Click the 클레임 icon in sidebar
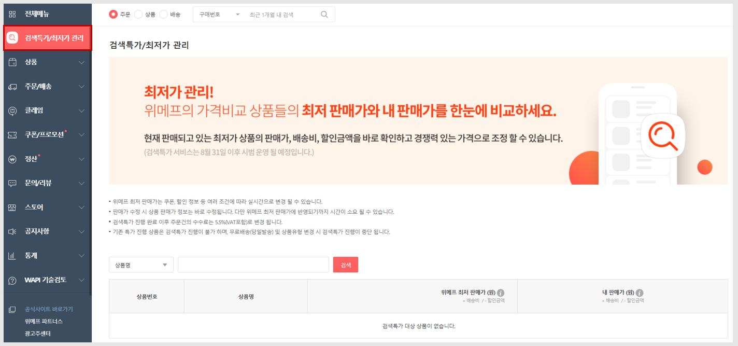Image resolution: width=738 pixels, height=346 pixels. (12, 110)
